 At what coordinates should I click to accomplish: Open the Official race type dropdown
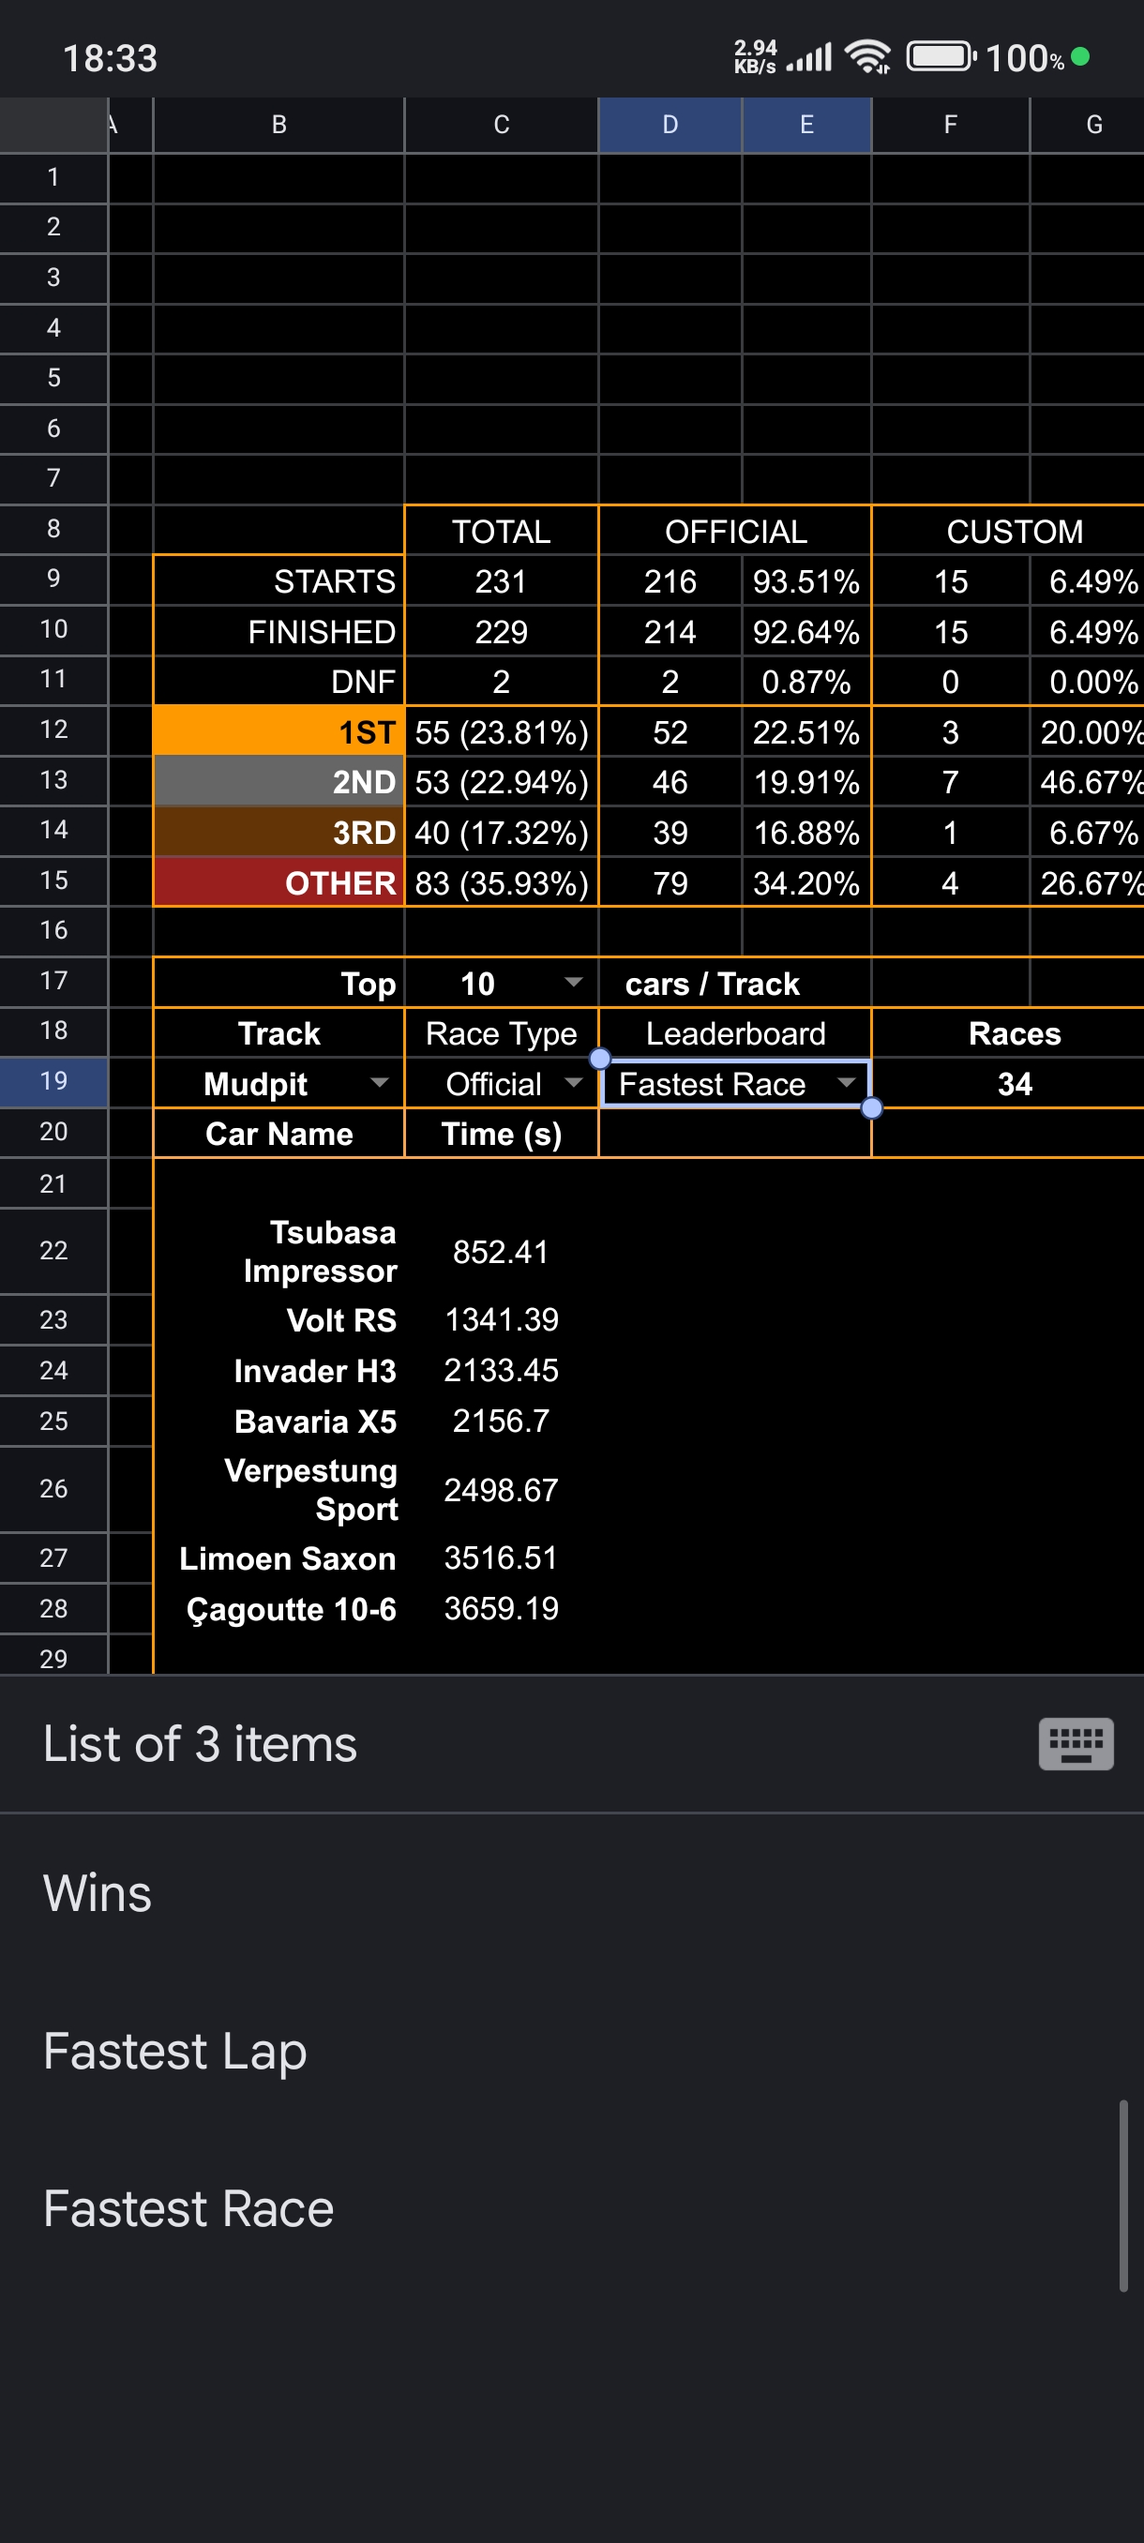[573, 1082]
